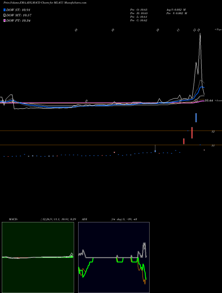Select the 'DOW ST: 10.91' legend text
The width and height of the screenshot is (222, 293).
coord(18,10)
